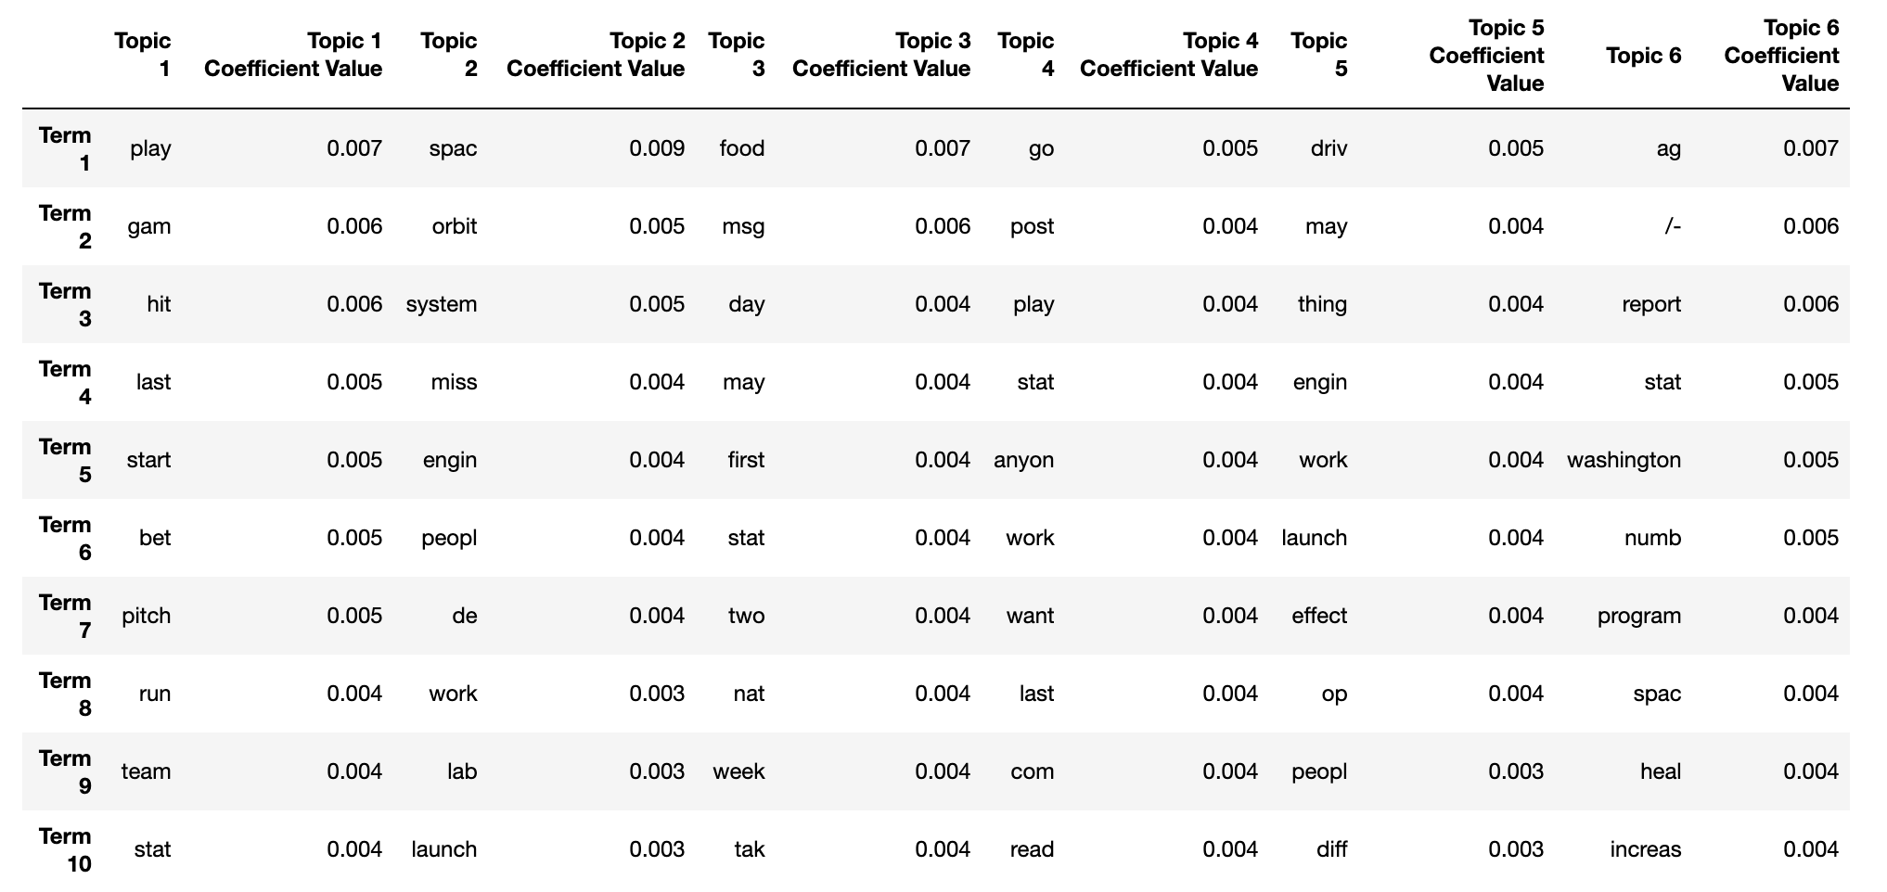The height and width of the screenshot is (892, 1887).
Task: Click the "increas" cell in Term 10 row
Action: 1646,850
